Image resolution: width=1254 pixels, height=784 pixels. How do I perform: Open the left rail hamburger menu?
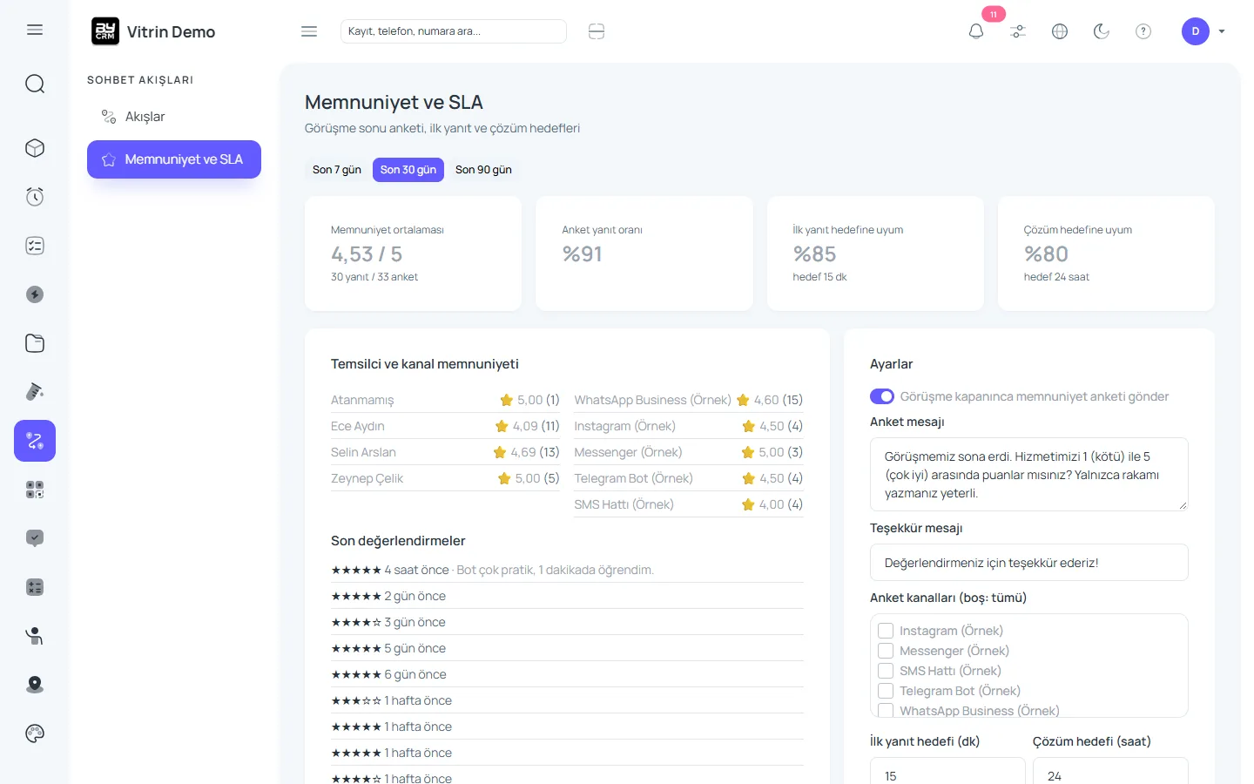pos(35,30)
